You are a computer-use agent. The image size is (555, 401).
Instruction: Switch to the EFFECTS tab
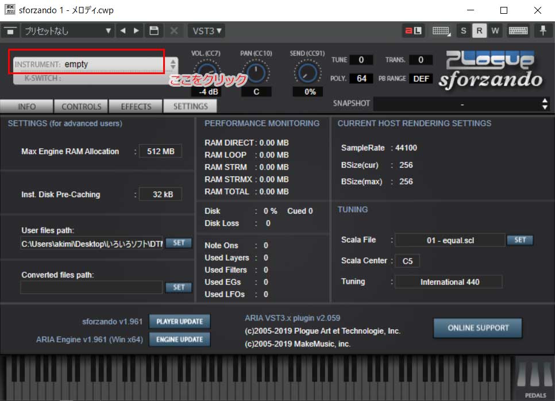135,106
